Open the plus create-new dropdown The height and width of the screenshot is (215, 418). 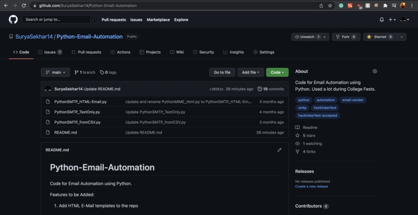(x=392, y=20)
